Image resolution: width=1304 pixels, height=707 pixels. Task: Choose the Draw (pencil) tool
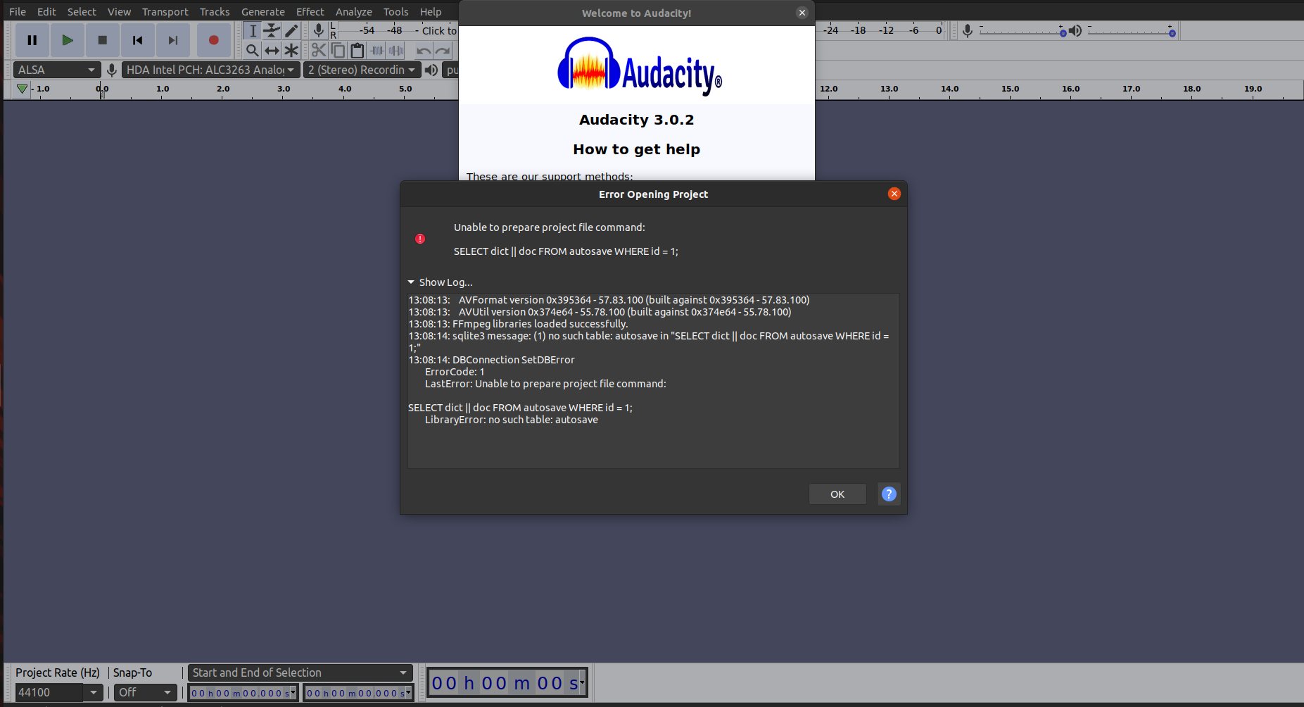[x=291, y=30]
